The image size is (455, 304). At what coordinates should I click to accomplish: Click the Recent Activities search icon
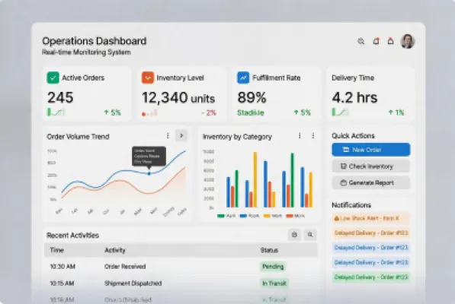coord(310,235)
